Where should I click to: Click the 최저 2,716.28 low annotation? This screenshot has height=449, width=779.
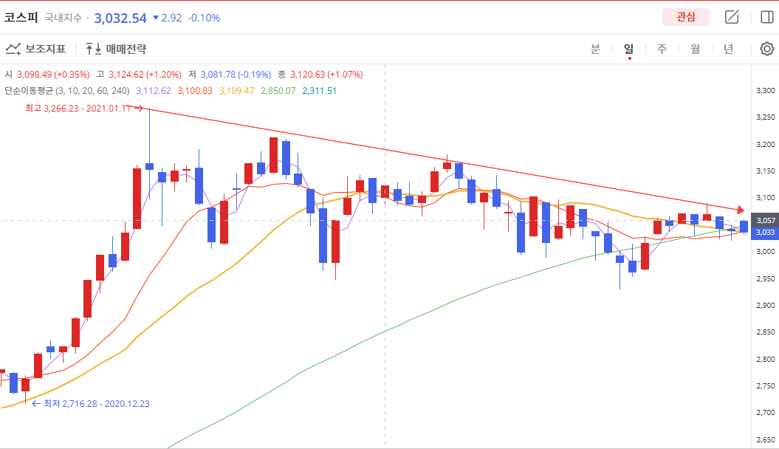click(x=97, y=404)
